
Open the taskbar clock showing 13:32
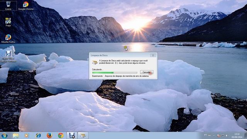point(237,136)
